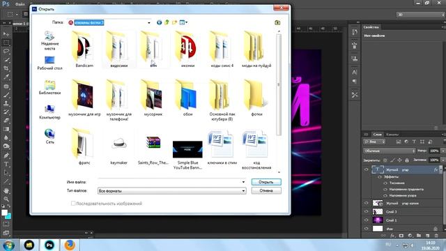Open the Windows Start menu
Image resolution: width=446 pixels, height=251 pixels.
[x=8, y=245]
